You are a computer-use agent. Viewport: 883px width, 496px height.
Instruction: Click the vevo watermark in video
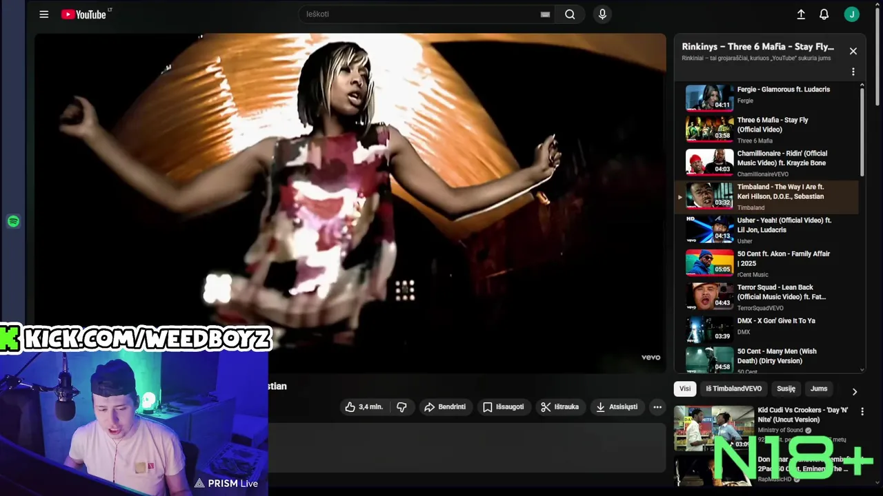point(651,357)
